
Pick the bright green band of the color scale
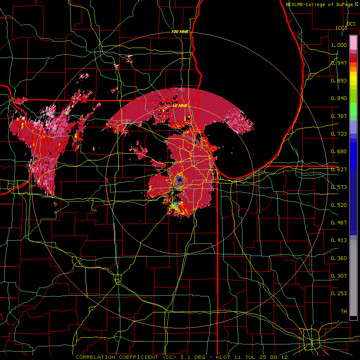click(x=353, y=109)
